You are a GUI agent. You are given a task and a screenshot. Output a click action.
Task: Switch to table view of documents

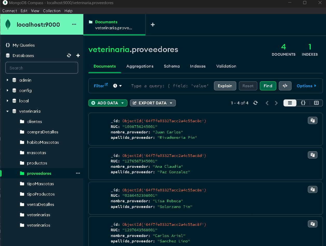pos(316,103)
